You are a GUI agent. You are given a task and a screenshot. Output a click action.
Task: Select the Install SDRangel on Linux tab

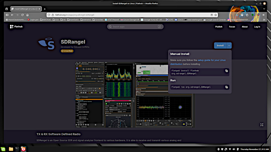26,9
